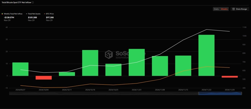This screenshot has height=109, width=251.
Task: Click the blue selected range in timeline
Action: [220, 93]
